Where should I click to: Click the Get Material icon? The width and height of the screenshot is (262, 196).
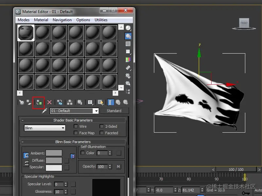click(21, 102)
